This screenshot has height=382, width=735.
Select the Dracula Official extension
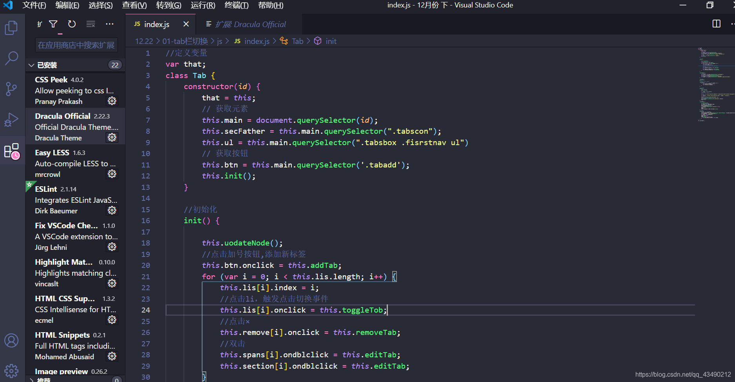(75, 127)
